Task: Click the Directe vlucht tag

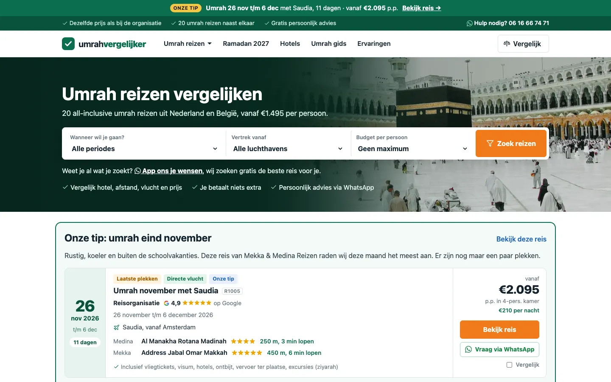Action: [185, 279]
